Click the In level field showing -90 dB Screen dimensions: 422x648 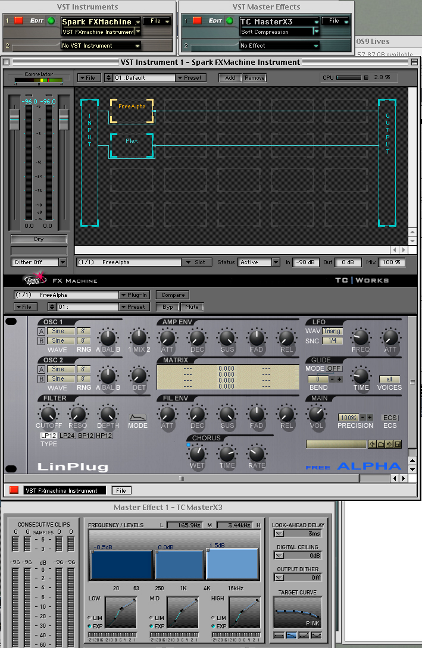(306, 262)
